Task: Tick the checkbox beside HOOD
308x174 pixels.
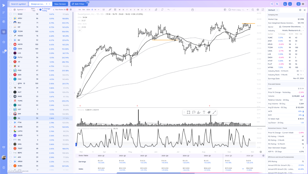Action: tap(10, 36)
